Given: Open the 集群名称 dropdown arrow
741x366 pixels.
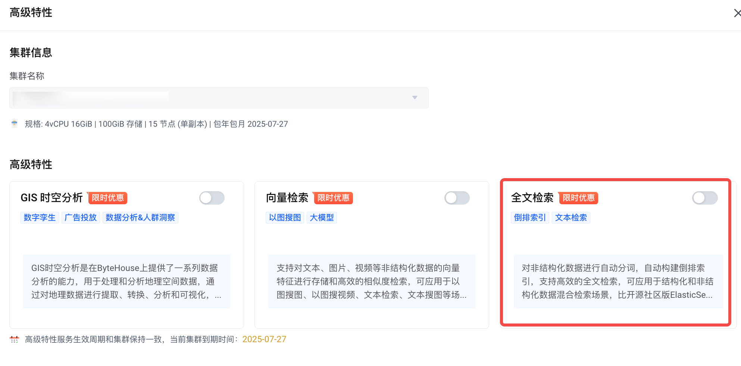Looking at the screenshot, I should pyautogui.click(x=415, y=98).
